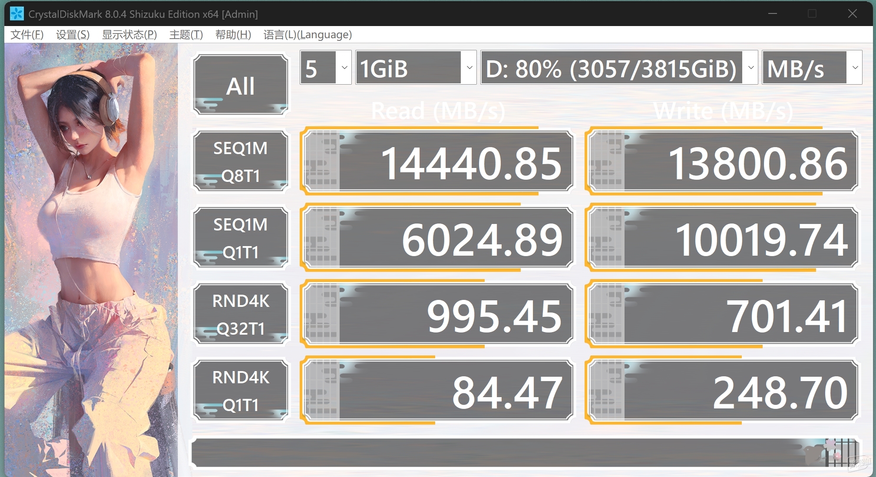The width and height of the screenshot is (876, 477).
Task: Click the SEQ1M Q8T1 write result 13800.86
Action: coord(724,161)
